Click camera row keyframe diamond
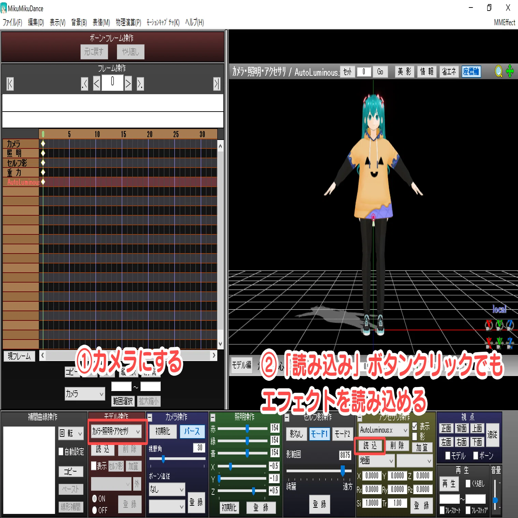Image resolution: width=518 pixels, height=518 pixels. pos(43,143)
